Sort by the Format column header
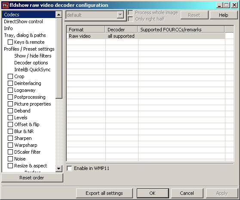 tap(86, 30)
